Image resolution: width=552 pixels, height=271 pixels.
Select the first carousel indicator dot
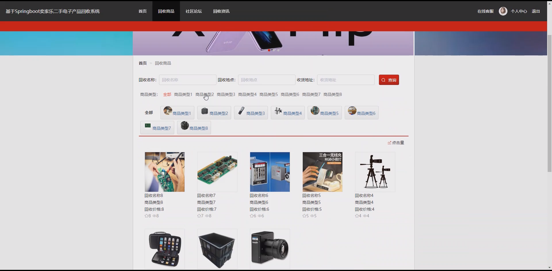coord(269,50)
